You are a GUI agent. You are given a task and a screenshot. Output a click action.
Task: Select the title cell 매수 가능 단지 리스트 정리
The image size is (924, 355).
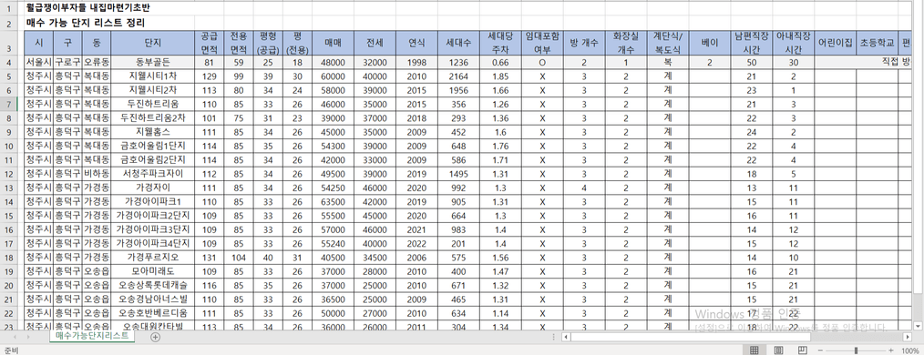click(86, 24)
